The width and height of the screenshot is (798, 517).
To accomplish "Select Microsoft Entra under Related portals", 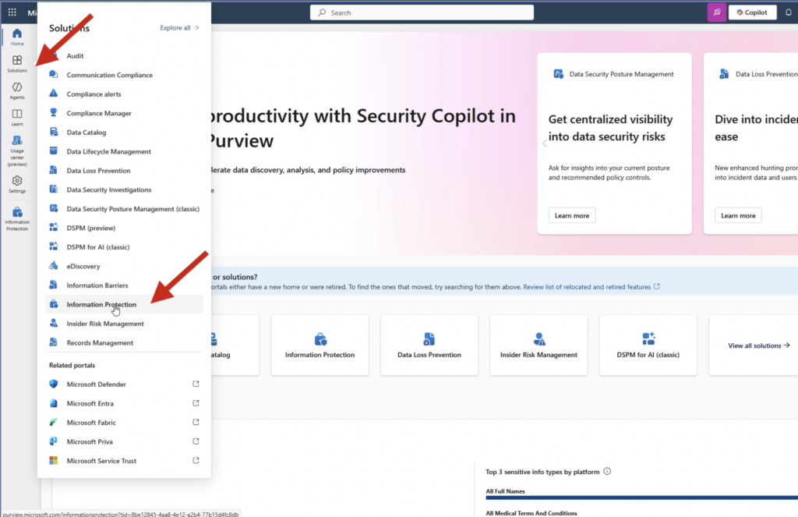I will click(124, 403).
